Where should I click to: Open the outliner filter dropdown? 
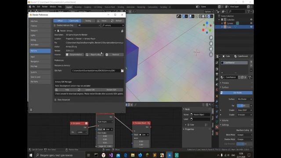[x=249, y=12]
